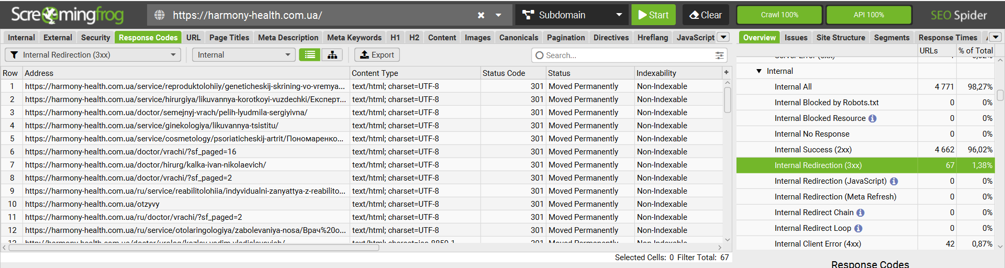Click info icon beside Internal Redirection (JavaScript)

pos(894,181)
